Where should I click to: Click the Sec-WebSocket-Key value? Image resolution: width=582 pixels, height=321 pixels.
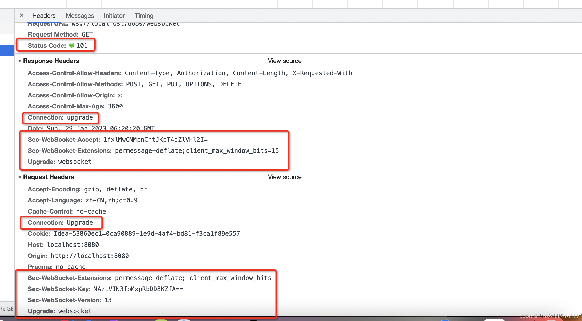(138, 289)
